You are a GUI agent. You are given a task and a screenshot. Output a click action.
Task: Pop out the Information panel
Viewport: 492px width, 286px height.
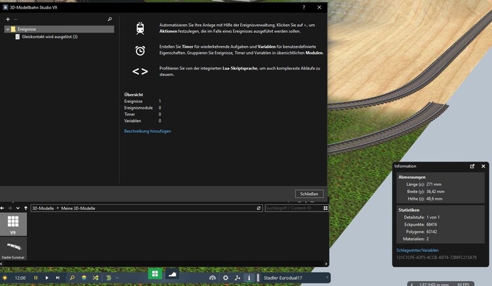click(x=472, y=166)
